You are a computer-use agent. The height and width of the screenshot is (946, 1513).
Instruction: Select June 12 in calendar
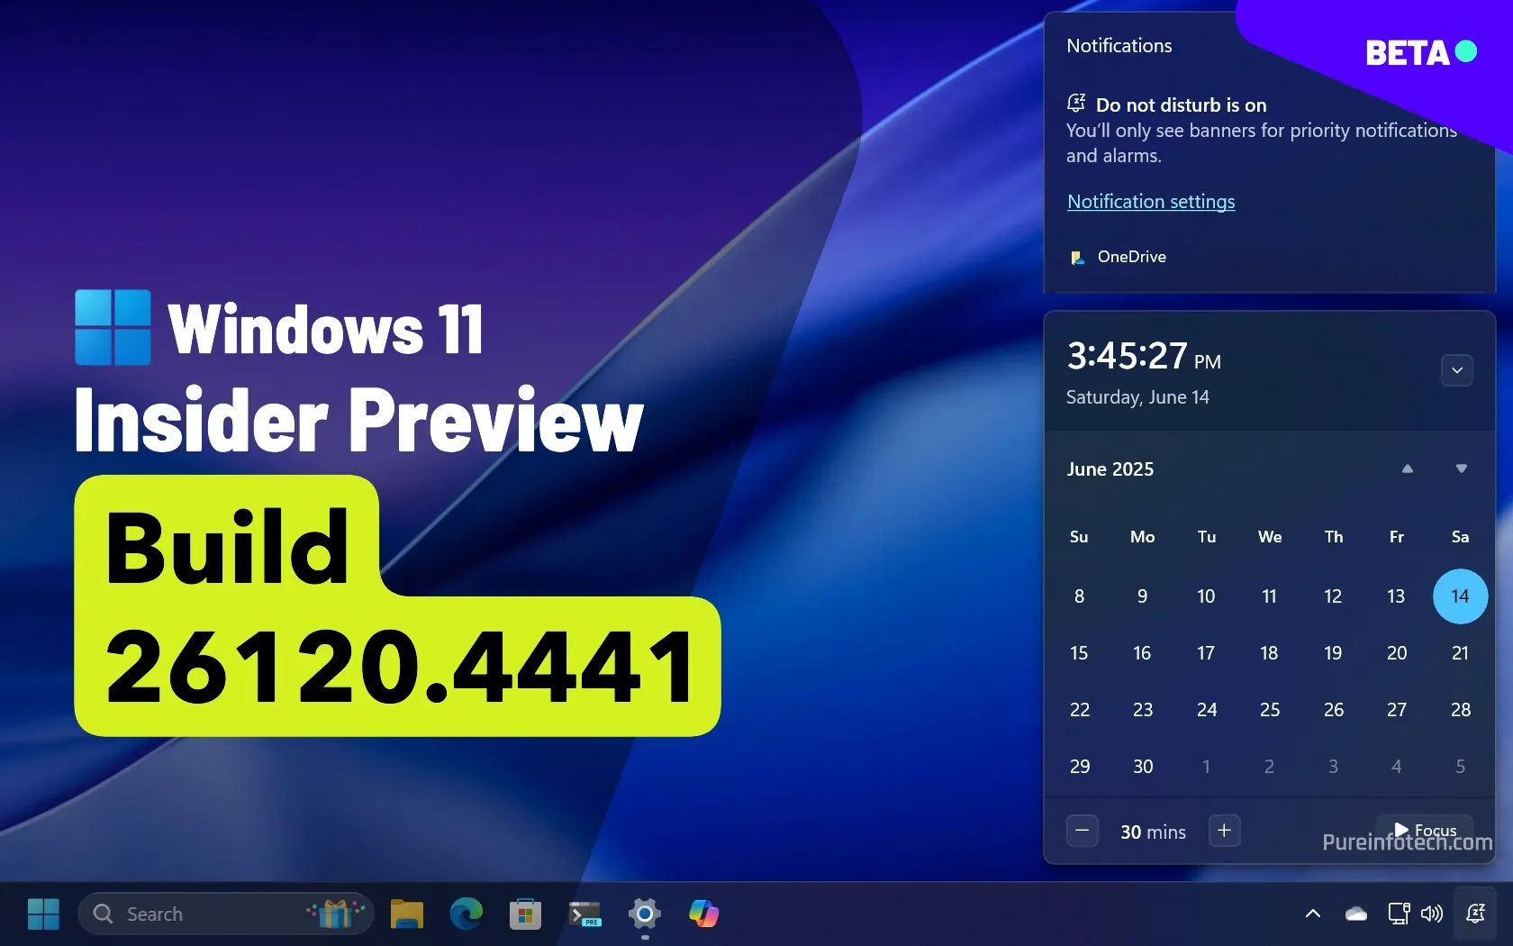coord(1333,596)
